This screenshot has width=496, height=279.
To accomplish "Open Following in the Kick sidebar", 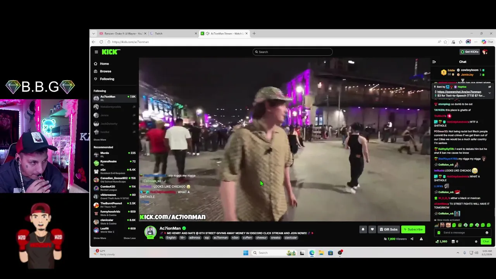I will pos(104,79).
